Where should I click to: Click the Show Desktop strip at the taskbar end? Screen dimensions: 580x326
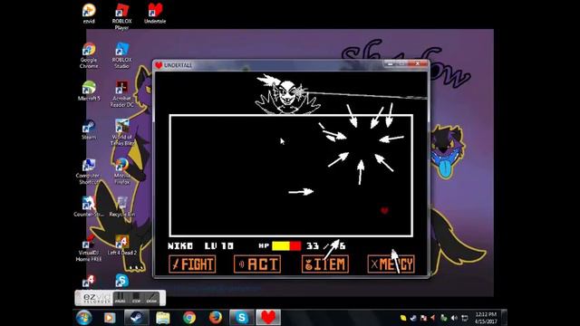pyautogui.click(x=504, y=318)
